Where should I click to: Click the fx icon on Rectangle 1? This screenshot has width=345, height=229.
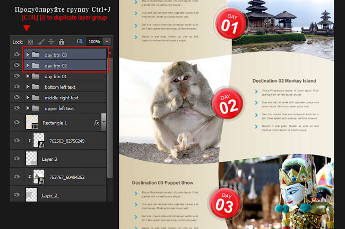click(97, 123)
